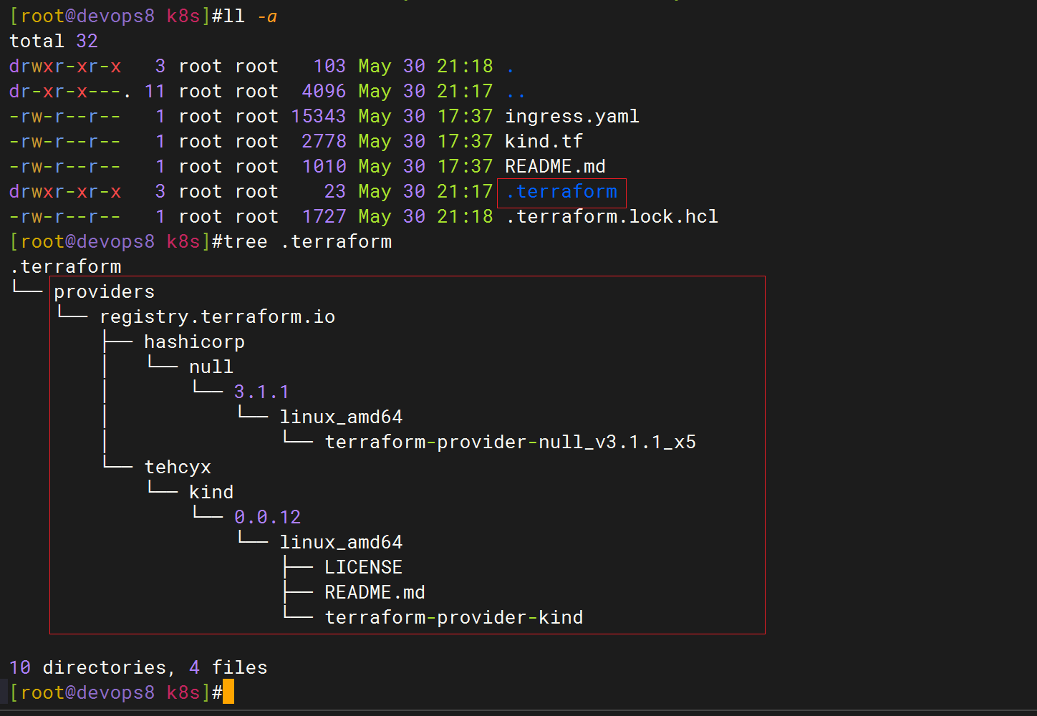The width and height of the screenshot is (1037, 716).
Task: Click the terraform-provider-kind file
Action: [x=454, y=617]
